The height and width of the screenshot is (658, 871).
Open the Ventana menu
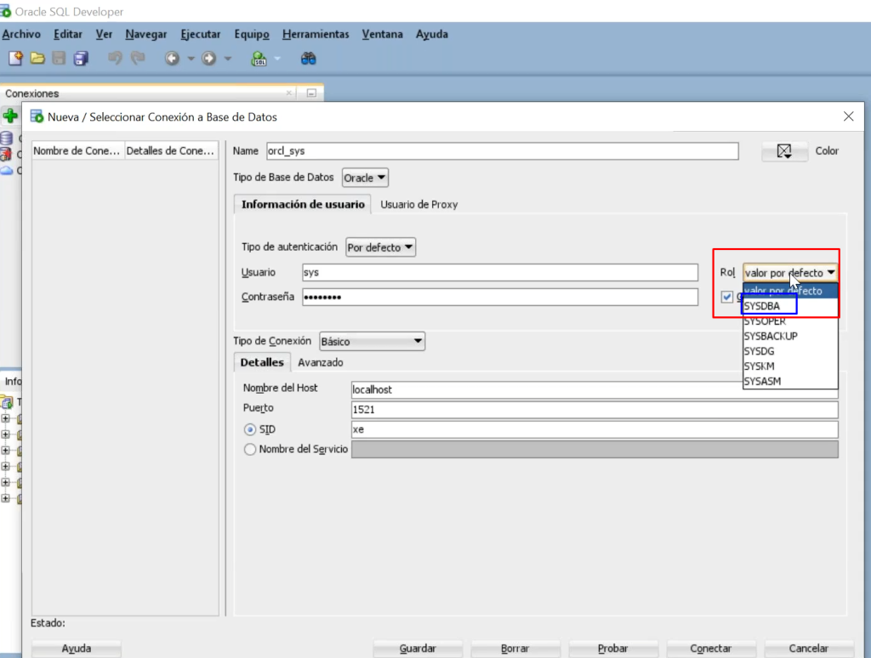coord(382,34)
